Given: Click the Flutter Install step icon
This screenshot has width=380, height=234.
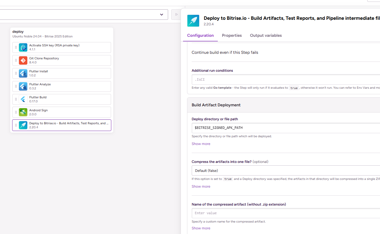Looking at the screenshot, I should (23, 73).
